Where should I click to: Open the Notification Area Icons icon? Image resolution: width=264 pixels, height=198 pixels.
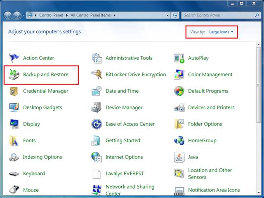pyautogui.click(x=179, y=191)
